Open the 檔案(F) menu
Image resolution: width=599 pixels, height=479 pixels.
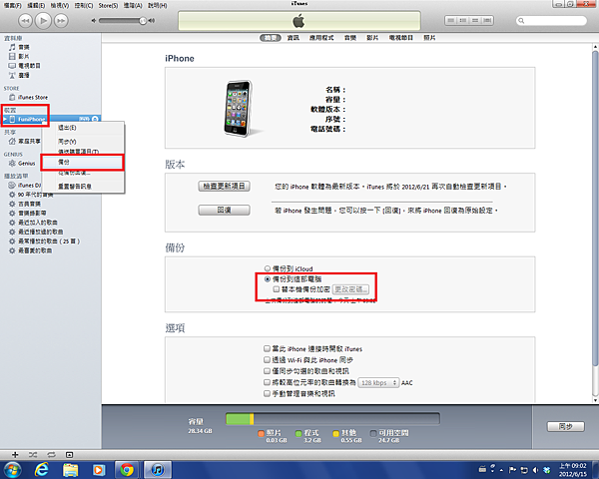(12, 6)
